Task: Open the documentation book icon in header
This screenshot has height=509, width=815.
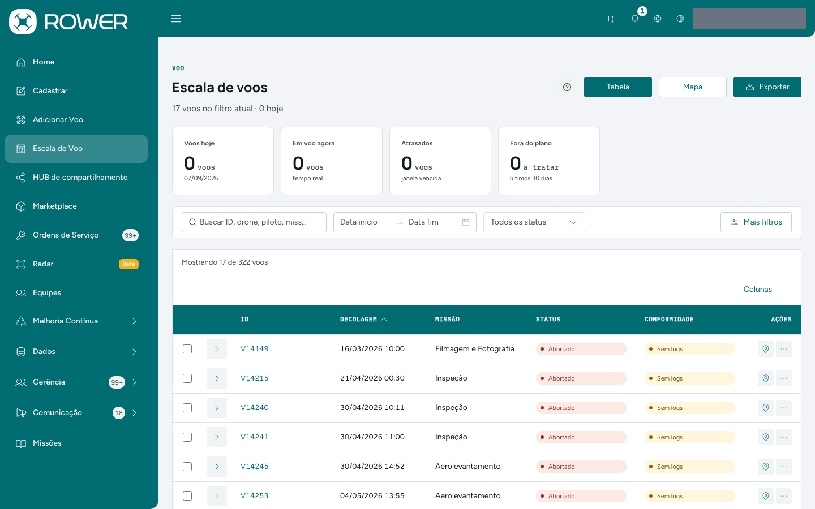Action: (612, 19)
